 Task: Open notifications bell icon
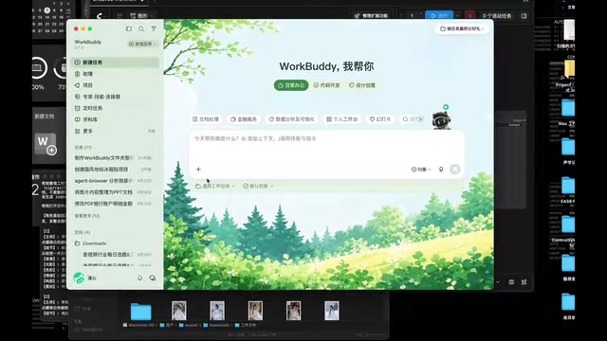tap(139, 278)
